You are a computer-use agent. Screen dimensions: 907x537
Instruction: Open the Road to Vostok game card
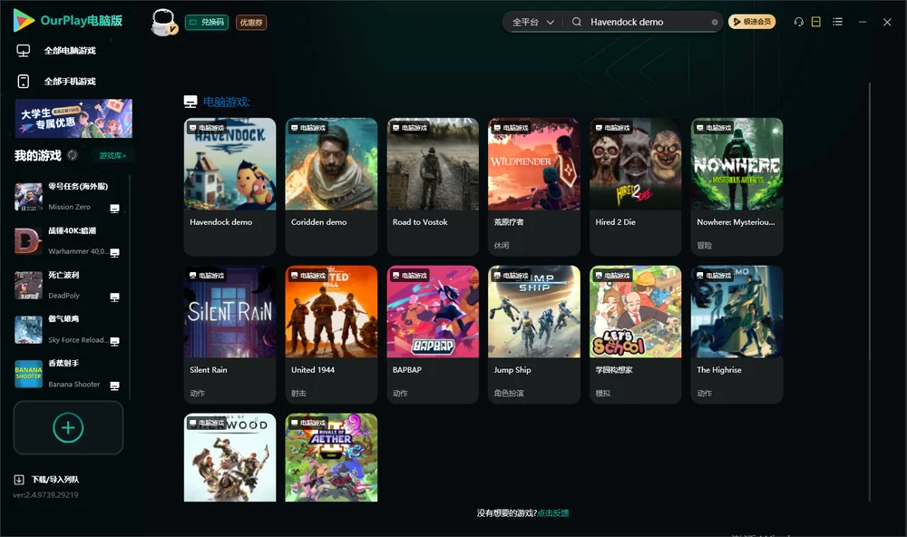click(x=433, y=186)
